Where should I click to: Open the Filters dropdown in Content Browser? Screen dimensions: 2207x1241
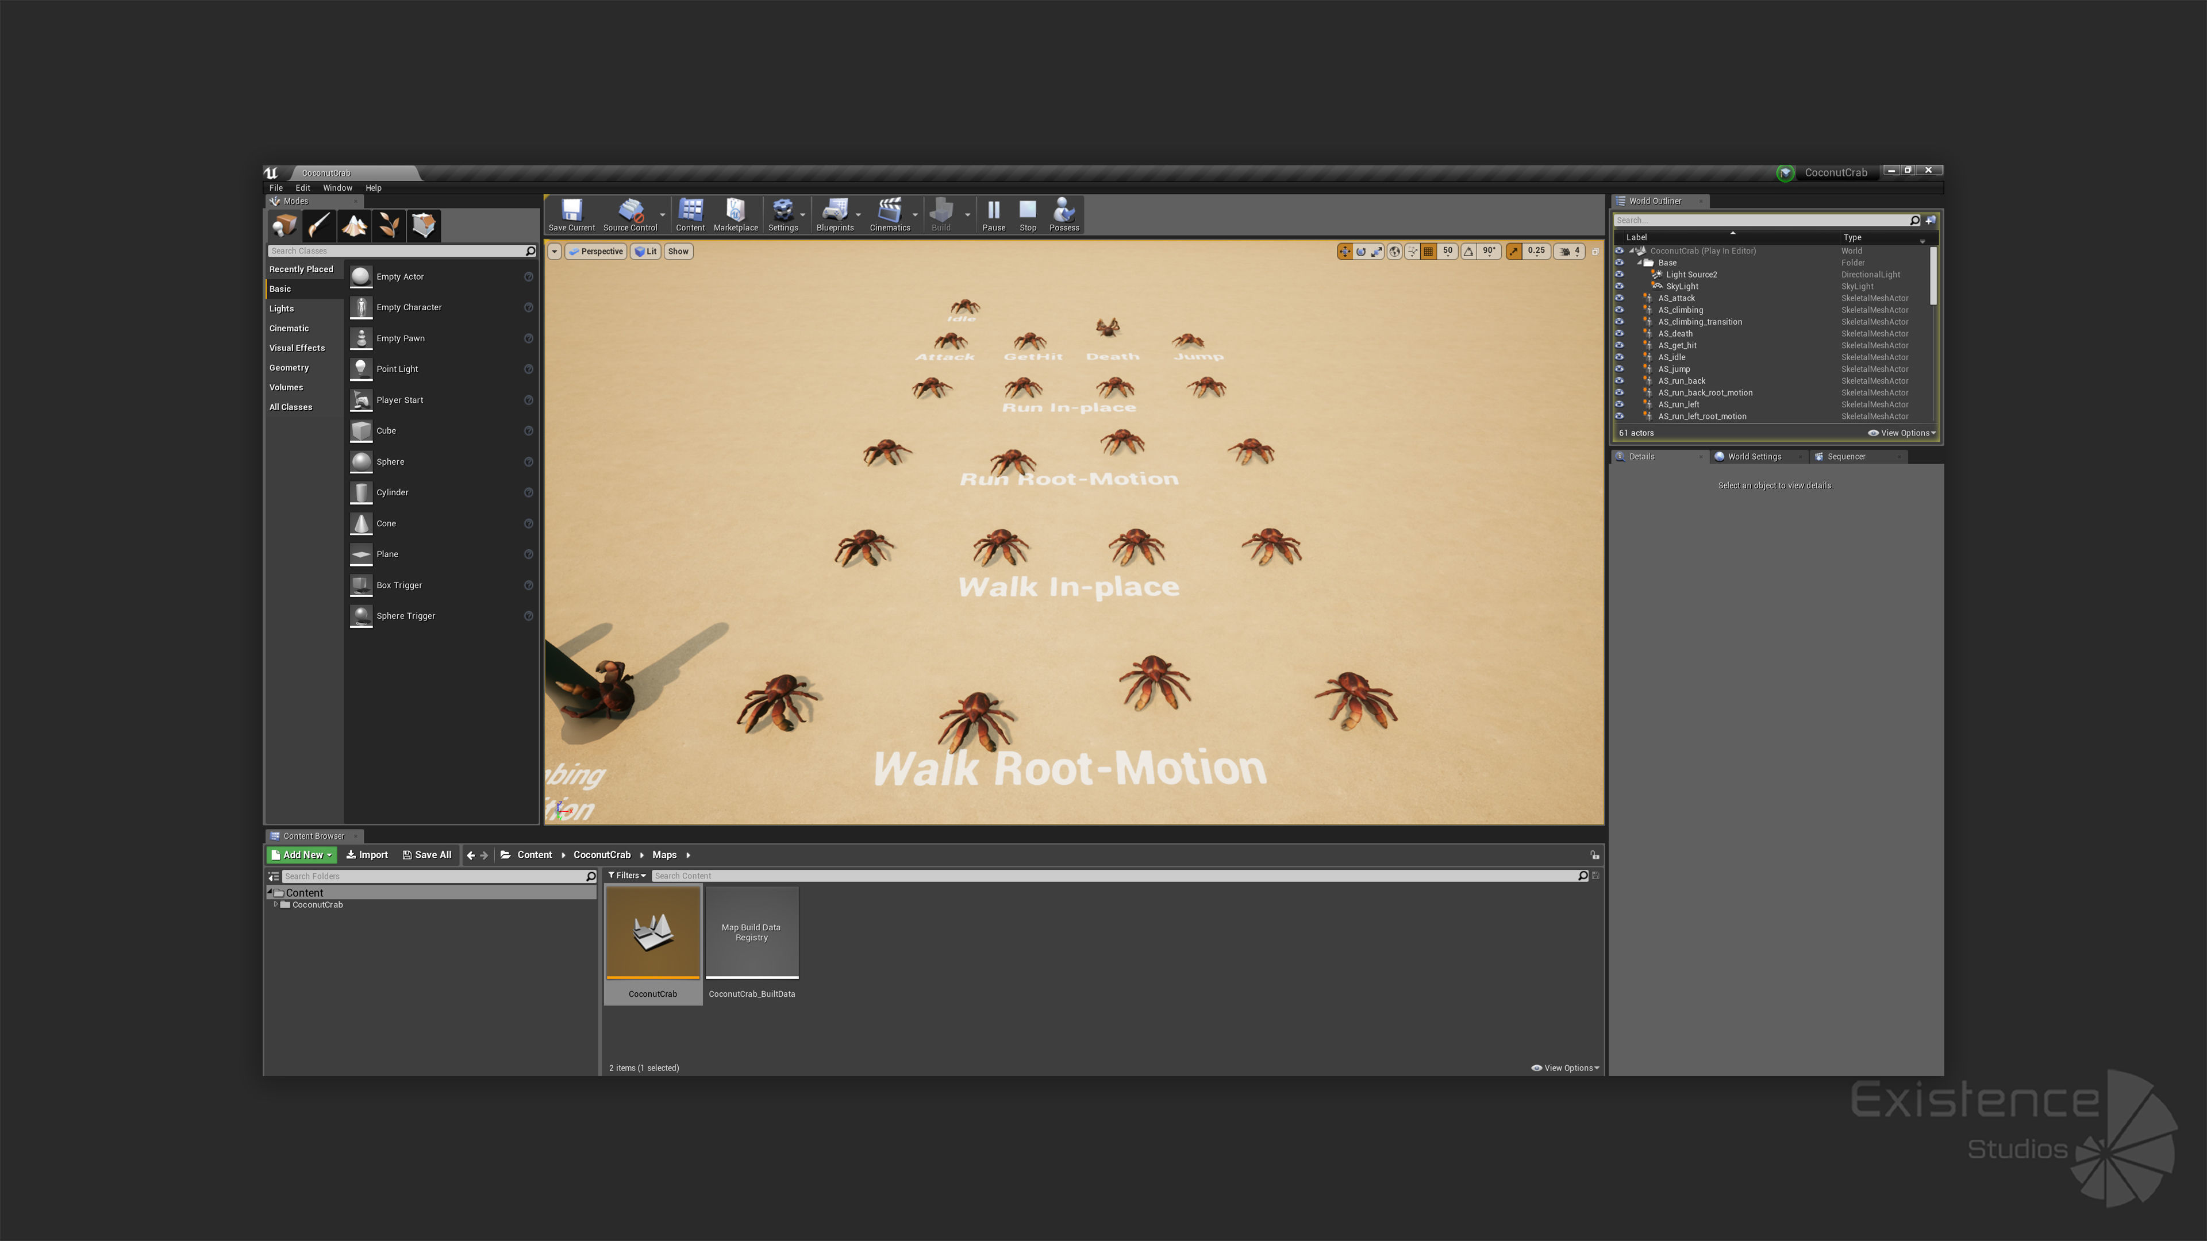[x=627, y=875]
